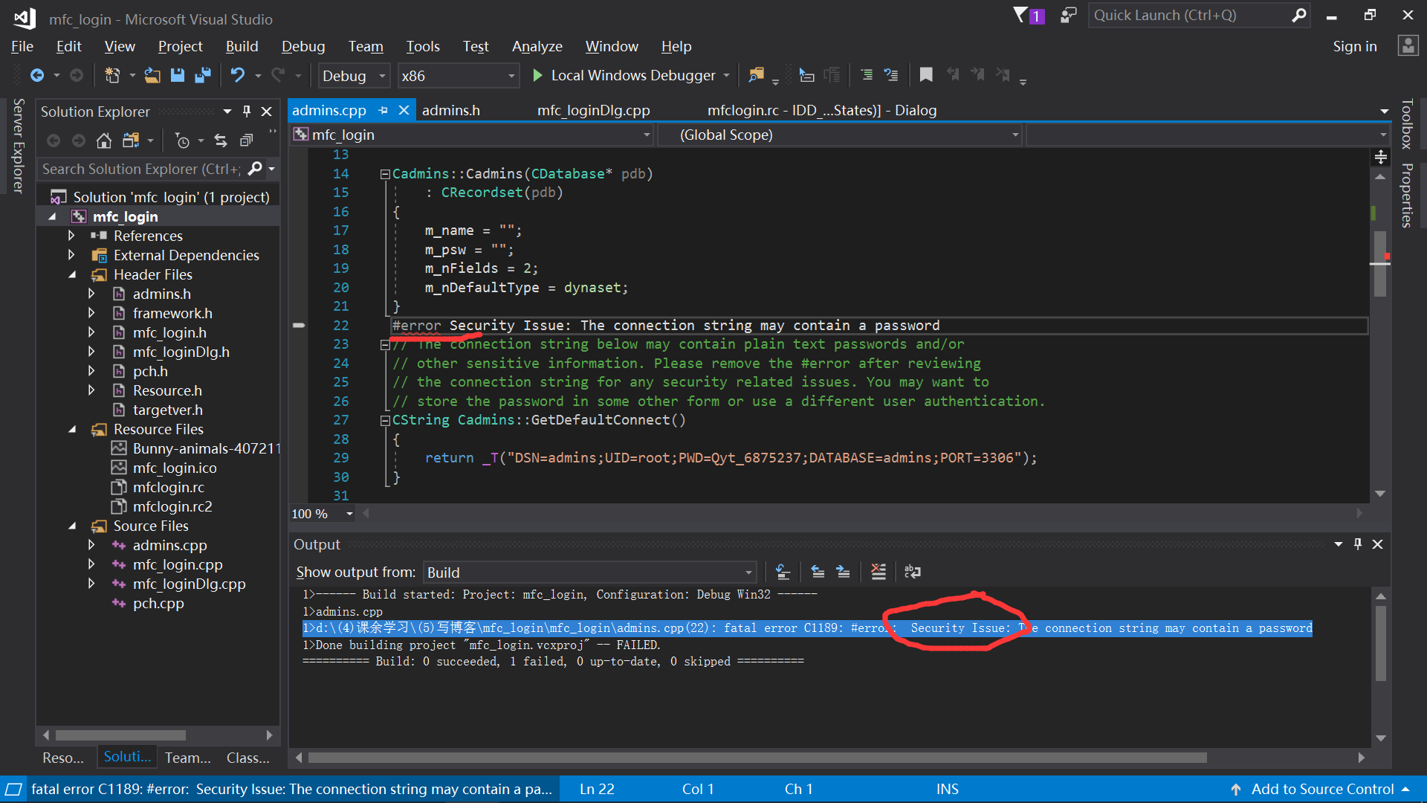Image resolution: width=1427 pixels, height=803 pixels.
Task: Click the Toggle Word Wrap output icon
Action: [912, 572]
